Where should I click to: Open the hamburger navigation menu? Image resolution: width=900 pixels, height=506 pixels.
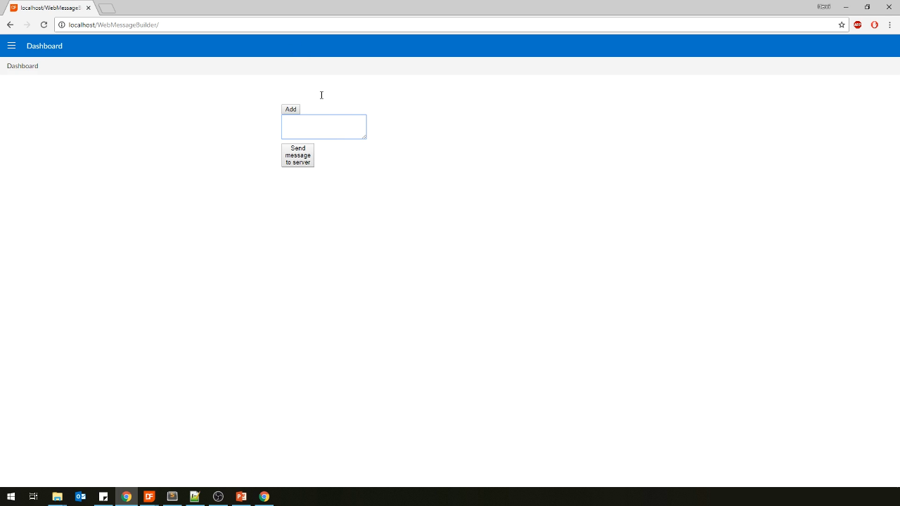[x=11, y=46]
